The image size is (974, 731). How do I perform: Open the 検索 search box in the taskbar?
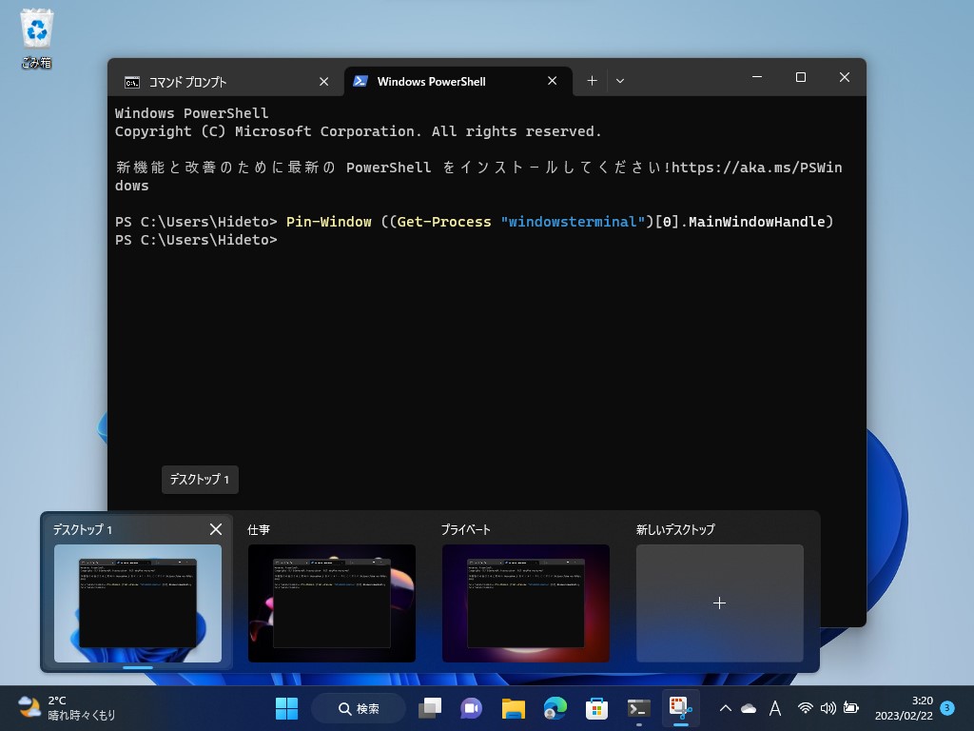click(358, 708)
